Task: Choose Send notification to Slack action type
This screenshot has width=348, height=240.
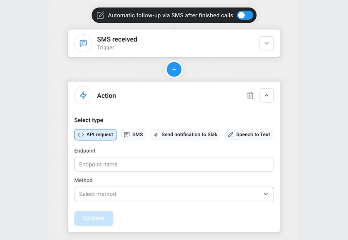Action: point(185,135)
